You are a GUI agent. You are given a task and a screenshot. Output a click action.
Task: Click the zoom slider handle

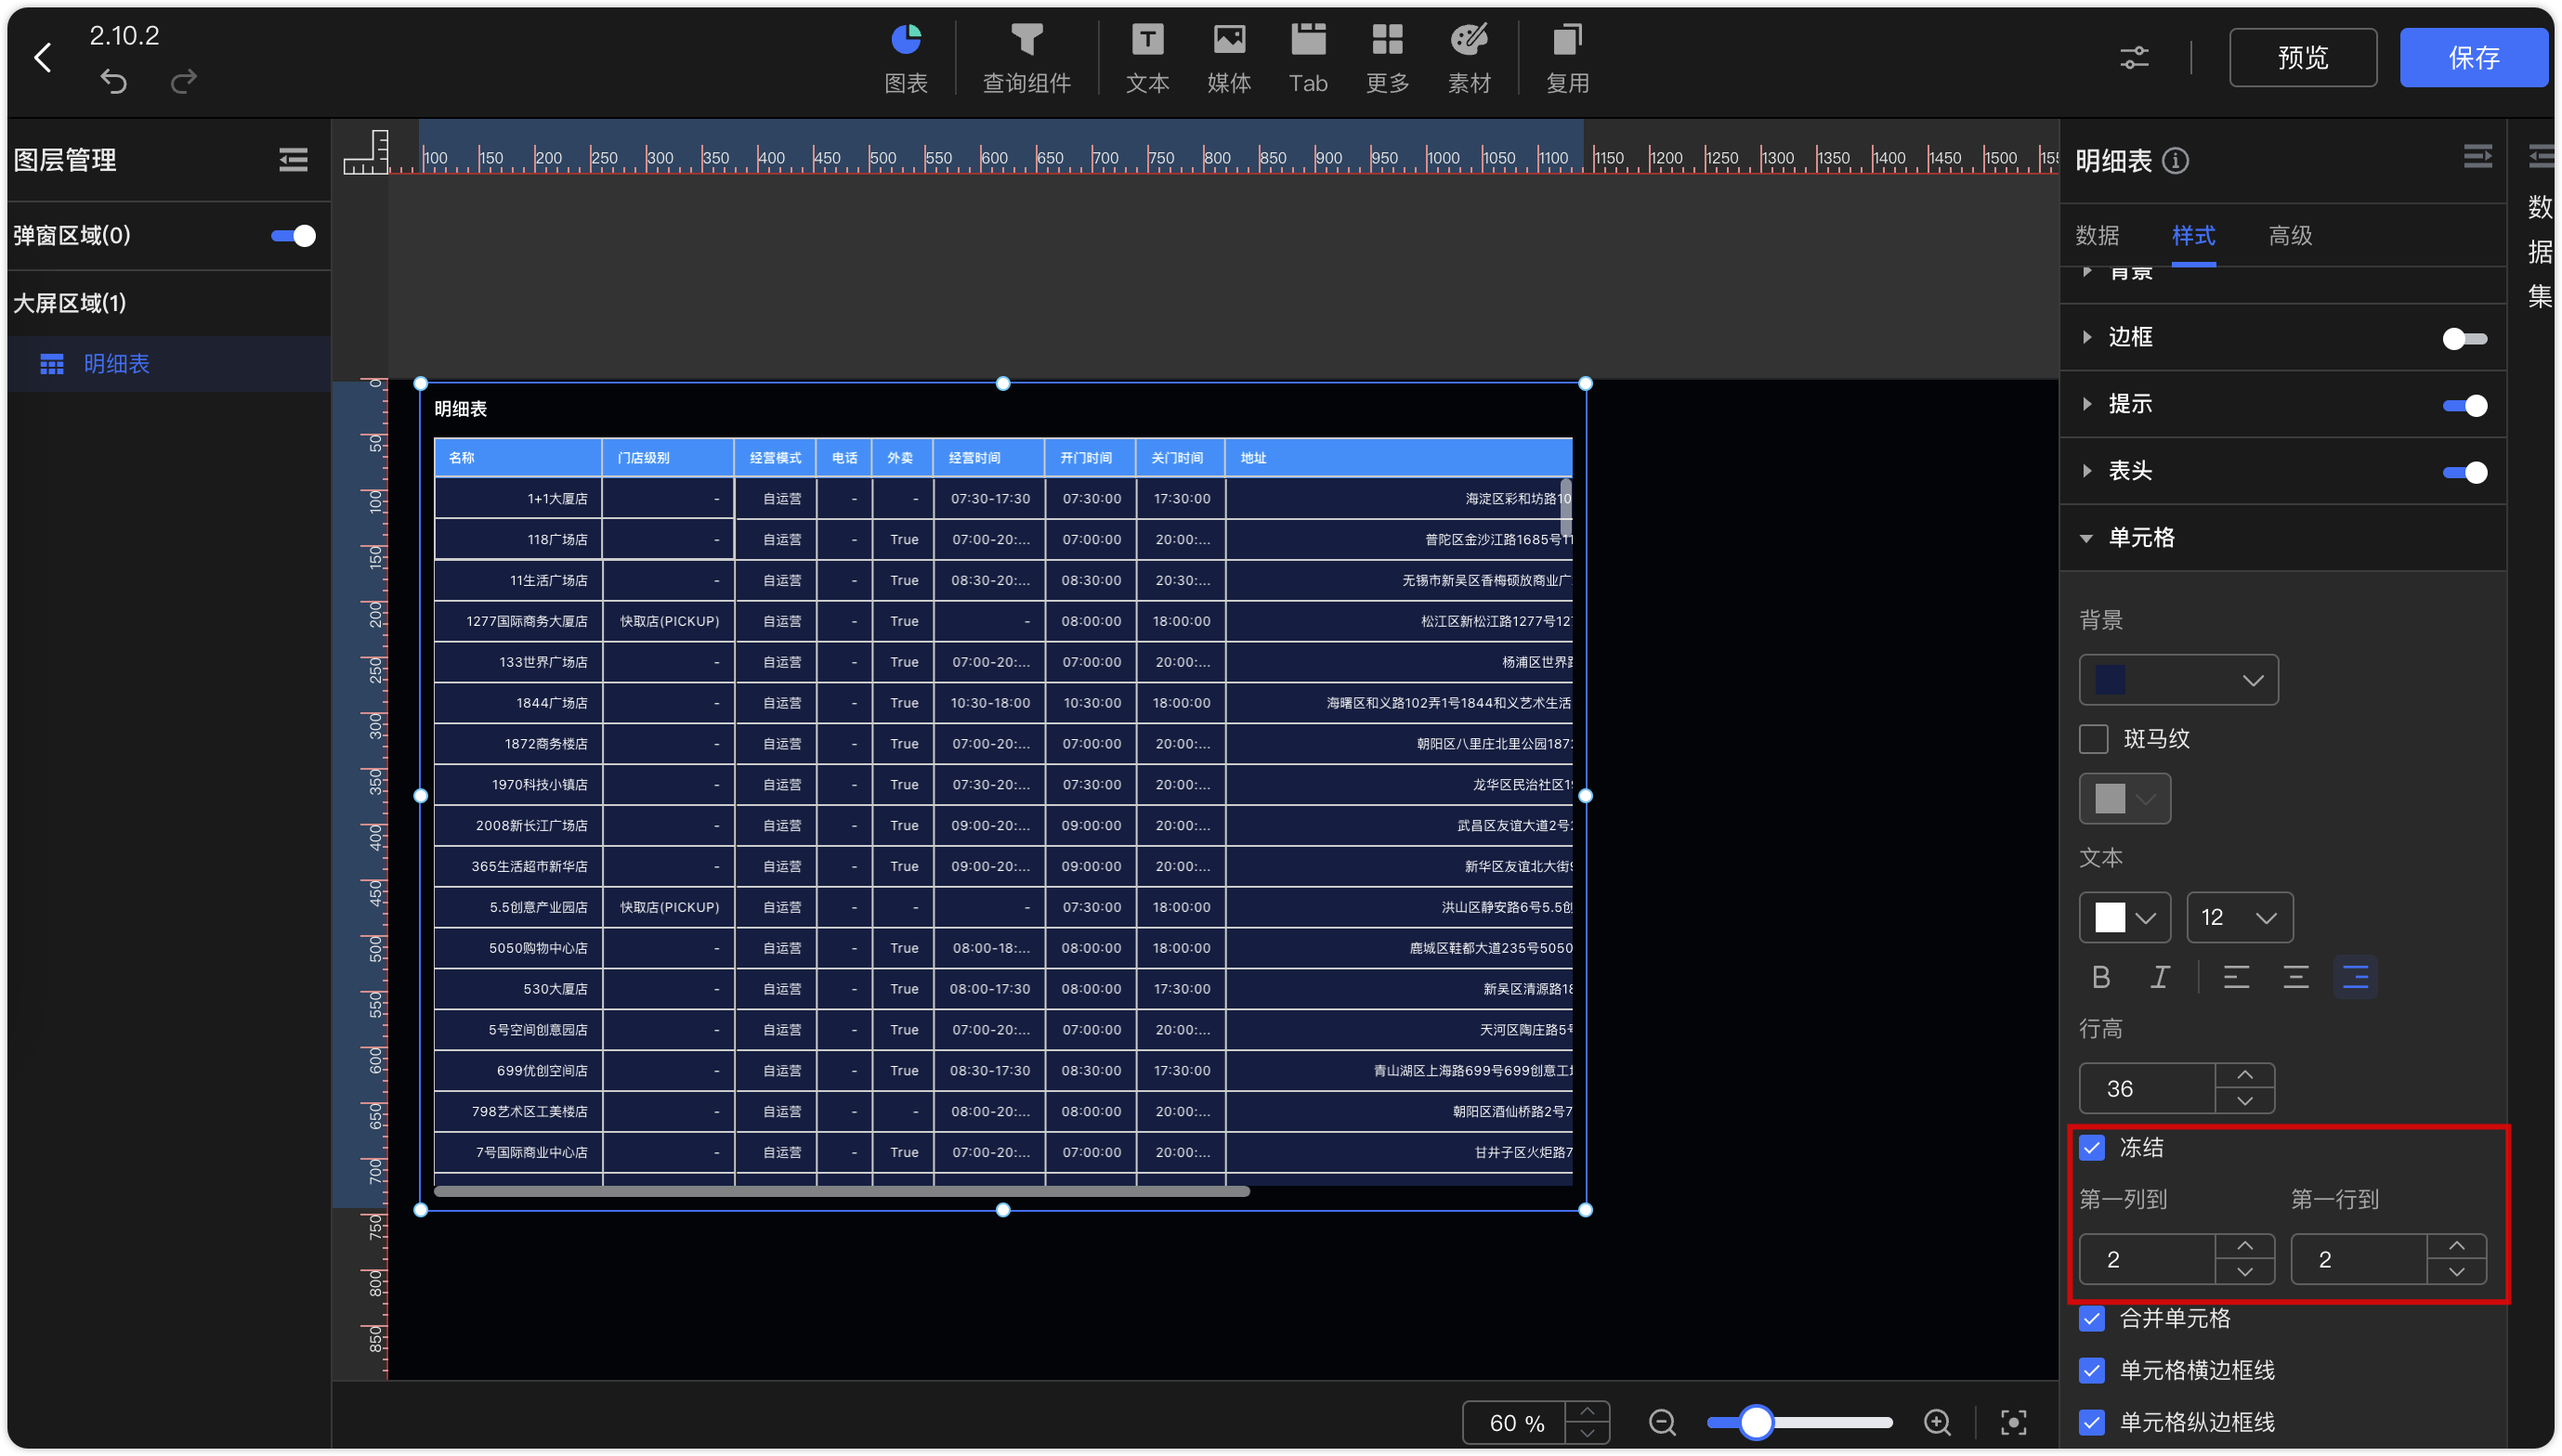point(1756,1422)
